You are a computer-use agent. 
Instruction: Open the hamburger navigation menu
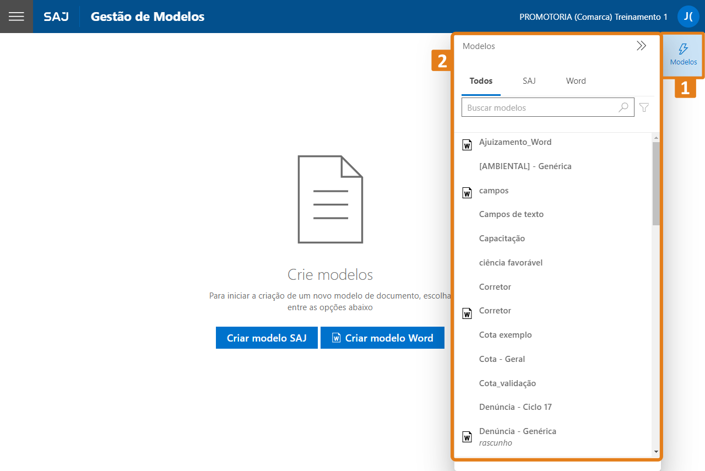17,17
